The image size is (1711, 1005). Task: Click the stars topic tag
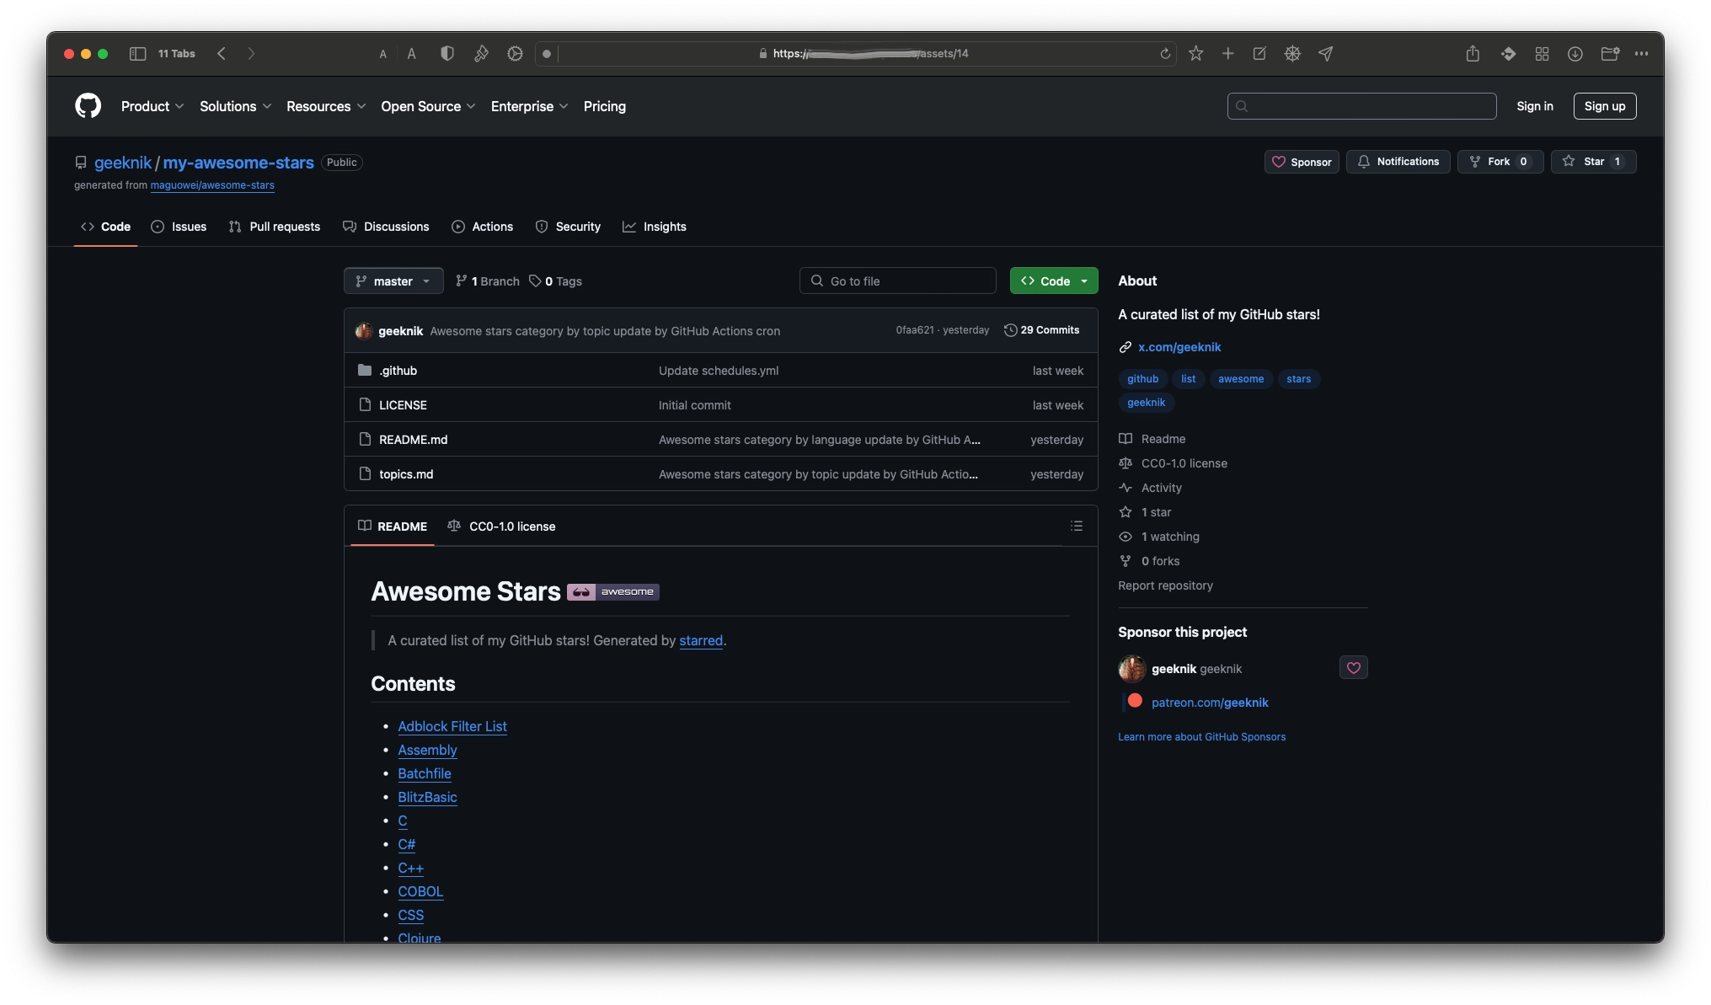(x=1298, y=379)
